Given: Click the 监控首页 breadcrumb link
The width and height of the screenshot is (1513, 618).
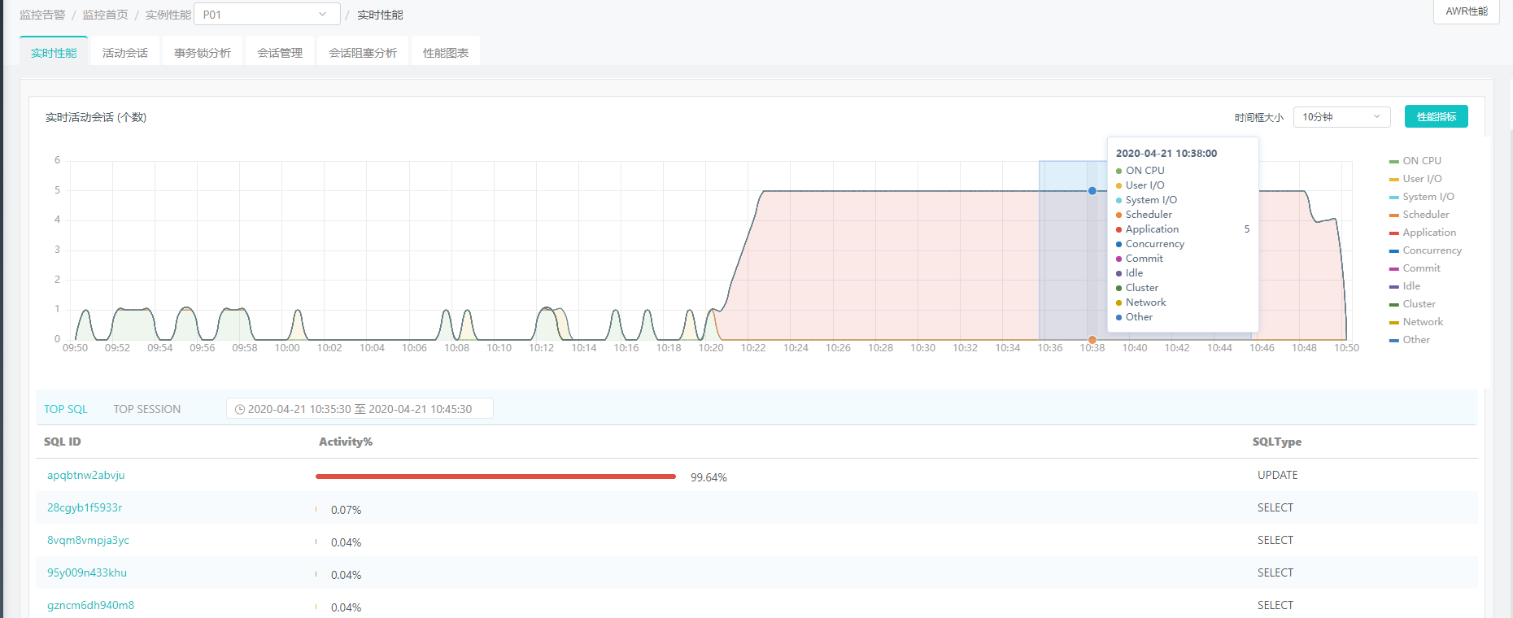Looking at the screenshot, I should [105, 15].
